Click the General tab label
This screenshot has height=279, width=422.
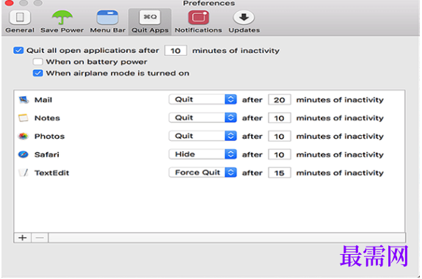20,30
